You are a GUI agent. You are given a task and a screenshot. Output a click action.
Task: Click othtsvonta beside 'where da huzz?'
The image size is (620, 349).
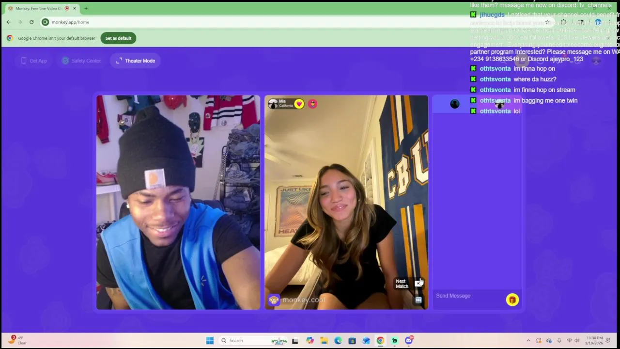pos(495,79)
